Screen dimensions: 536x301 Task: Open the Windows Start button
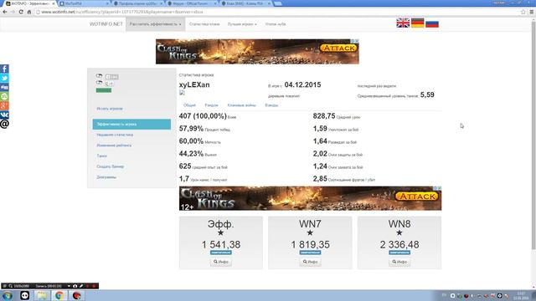pyautogui.click(x=8, y=295)
